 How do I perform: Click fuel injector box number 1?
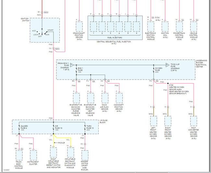pyautogui.click(x=93, y=27)
